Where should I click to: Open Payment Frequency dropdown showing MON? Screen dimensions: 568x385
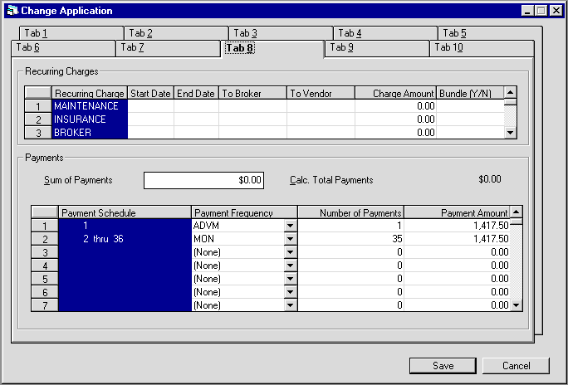pos(290,239)
